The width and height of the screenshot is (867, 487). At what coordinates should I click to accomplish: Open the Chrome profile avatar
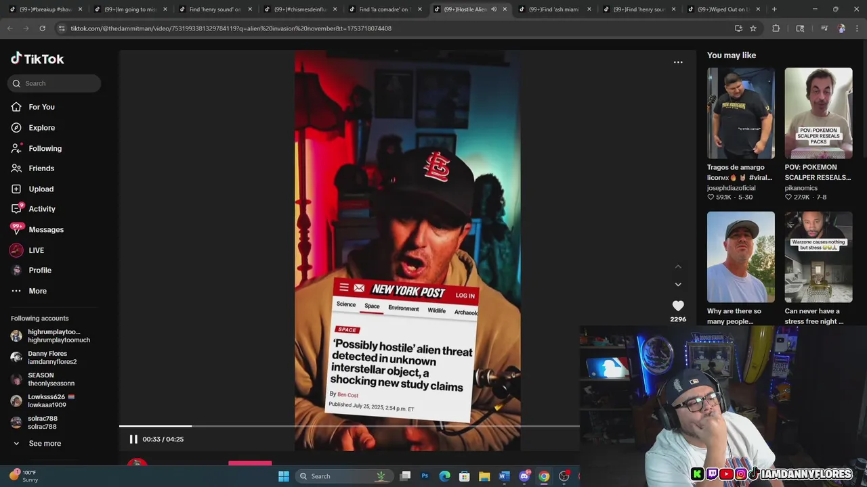(841, 28)
